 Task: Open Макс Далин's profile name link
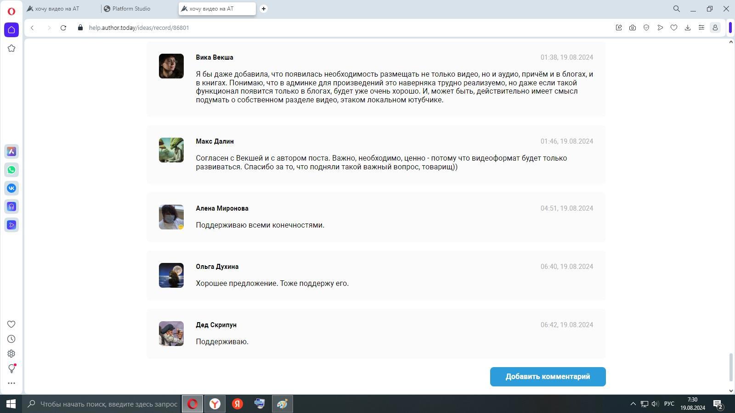point(215,141)
